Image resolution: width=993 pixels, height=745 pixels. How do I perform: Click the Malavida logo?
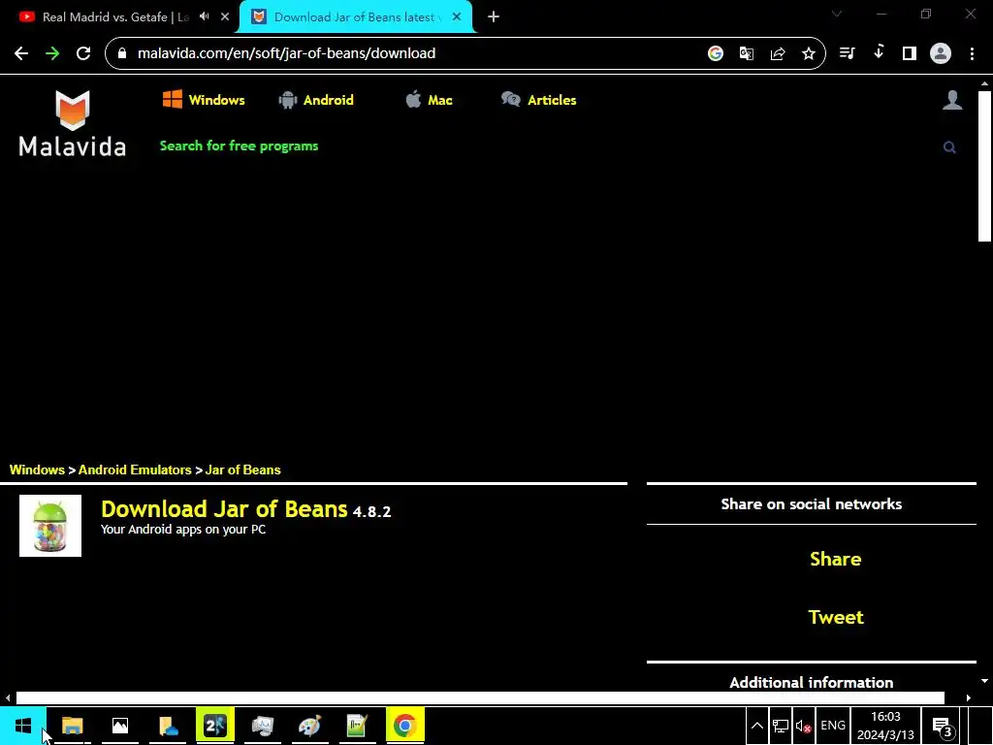coord(72,123)
